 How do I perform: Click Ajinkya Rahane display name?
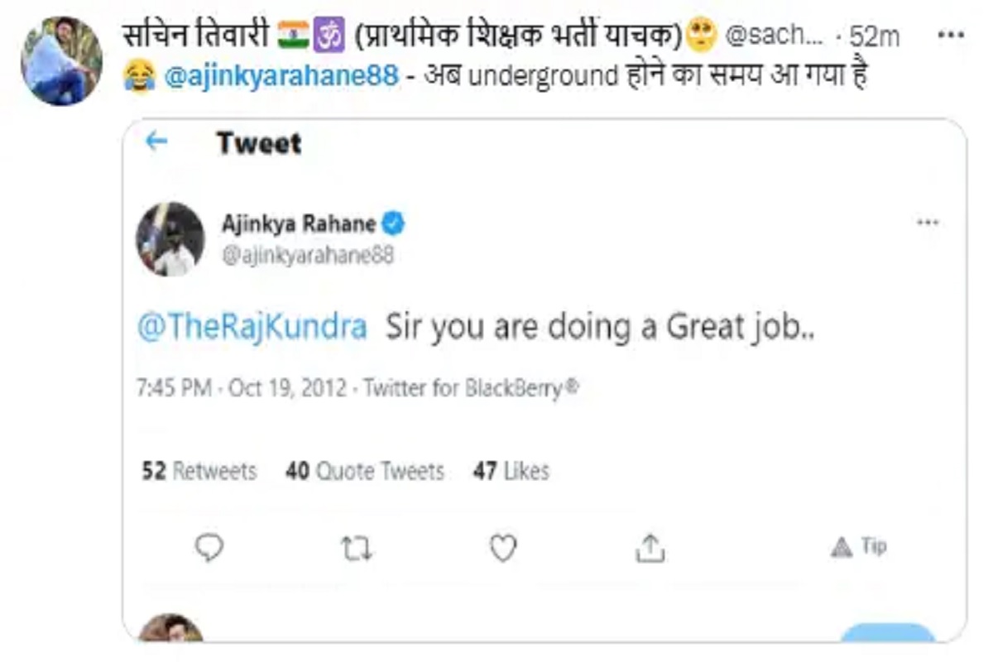(298, 223)
